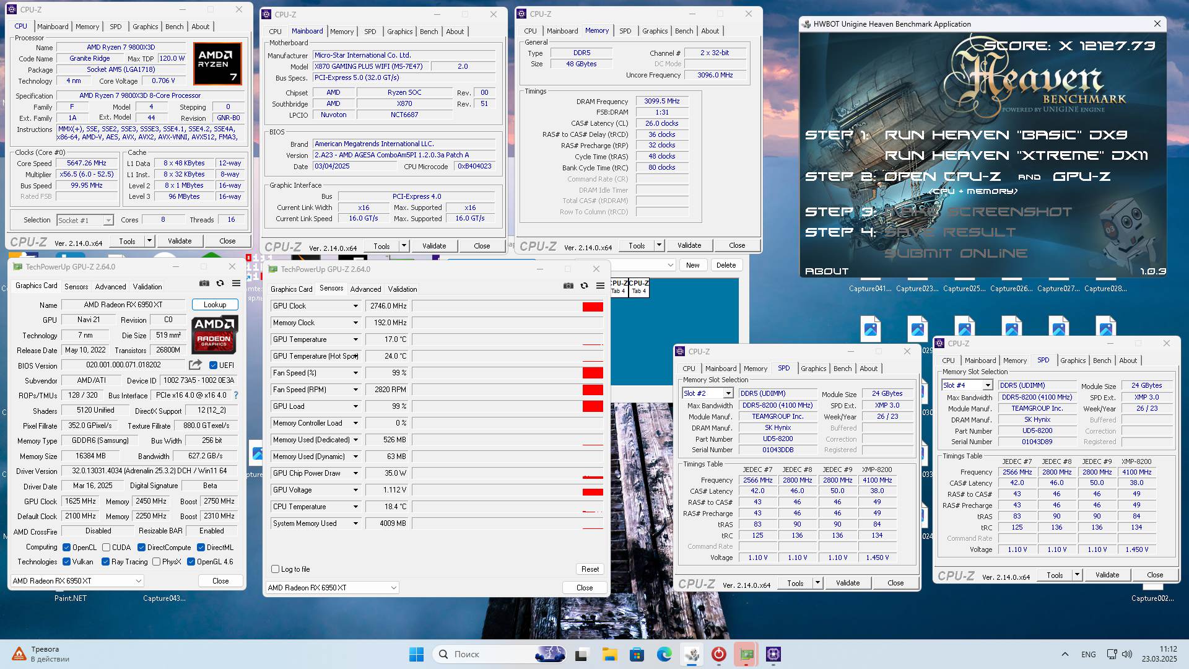Viewport: 1189px width, 669px height.
Task: Open the GPU selector dropdown in Sensors window
Action: pos(333,588)
